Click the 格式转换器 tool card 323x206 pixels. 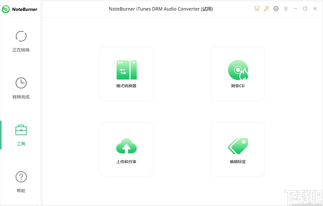point(126,74)
